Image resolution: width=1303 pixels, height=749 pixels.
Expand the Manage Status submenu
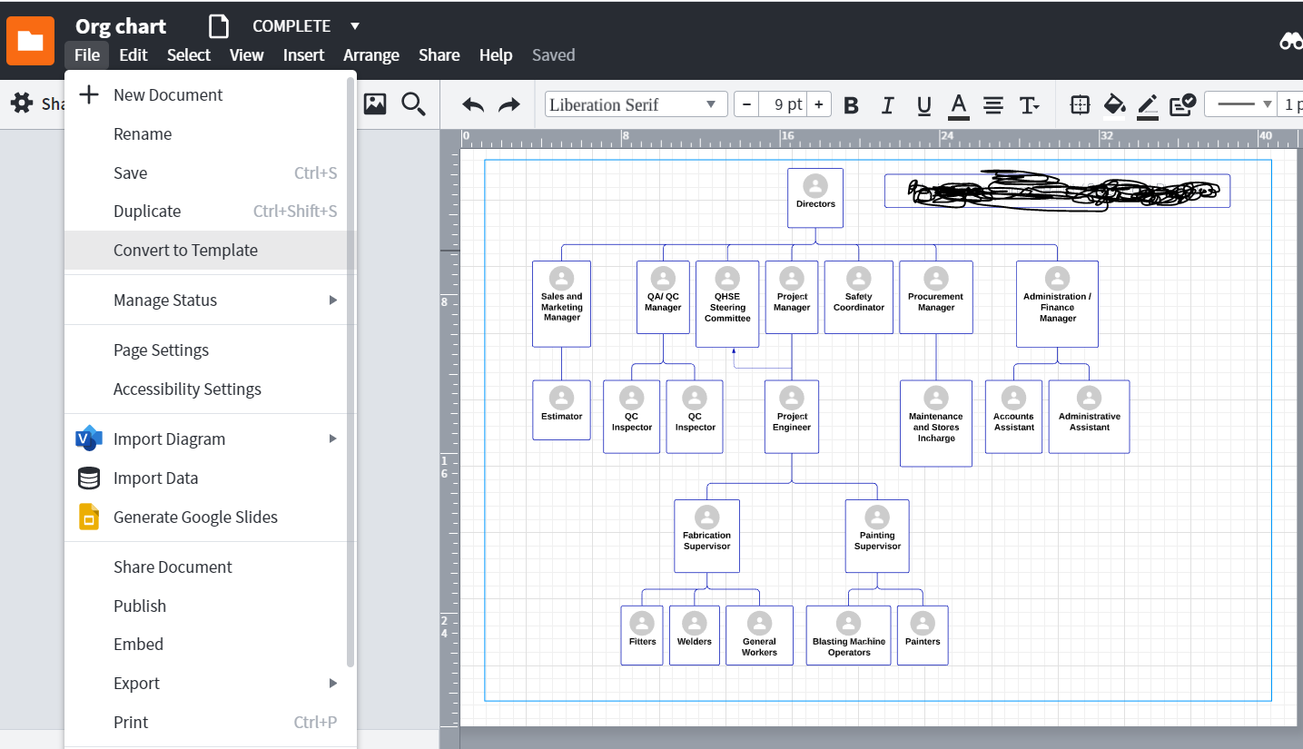206,301
